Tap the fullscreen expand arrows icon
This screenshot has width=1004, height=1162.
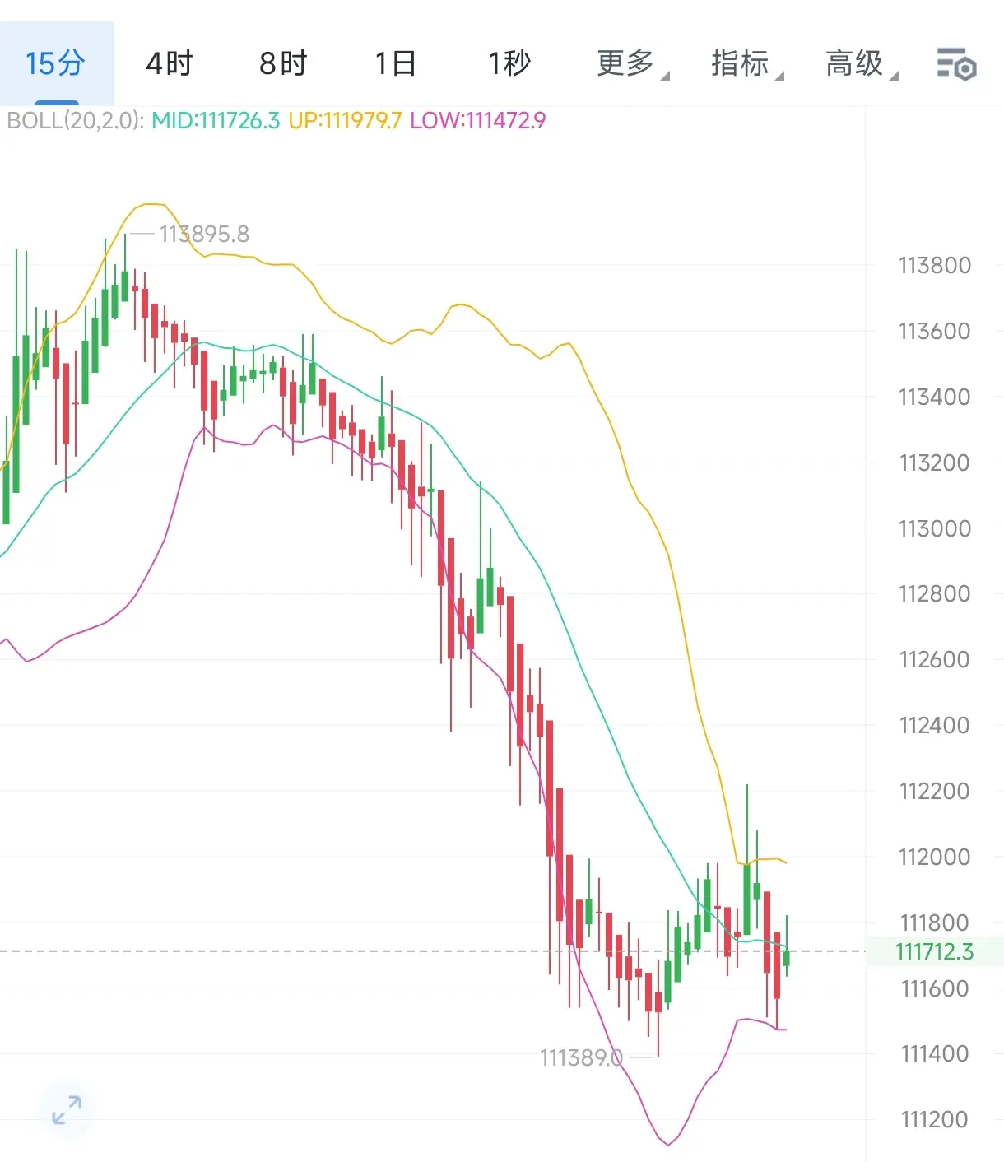coord(67,1110)
